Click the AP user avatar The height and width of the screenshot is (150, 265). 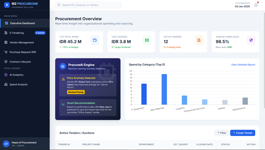[x=6, y=144]
